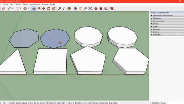Open the Ventana menu
The height and width of the screenshot is (104, 184).
point(45,4)
